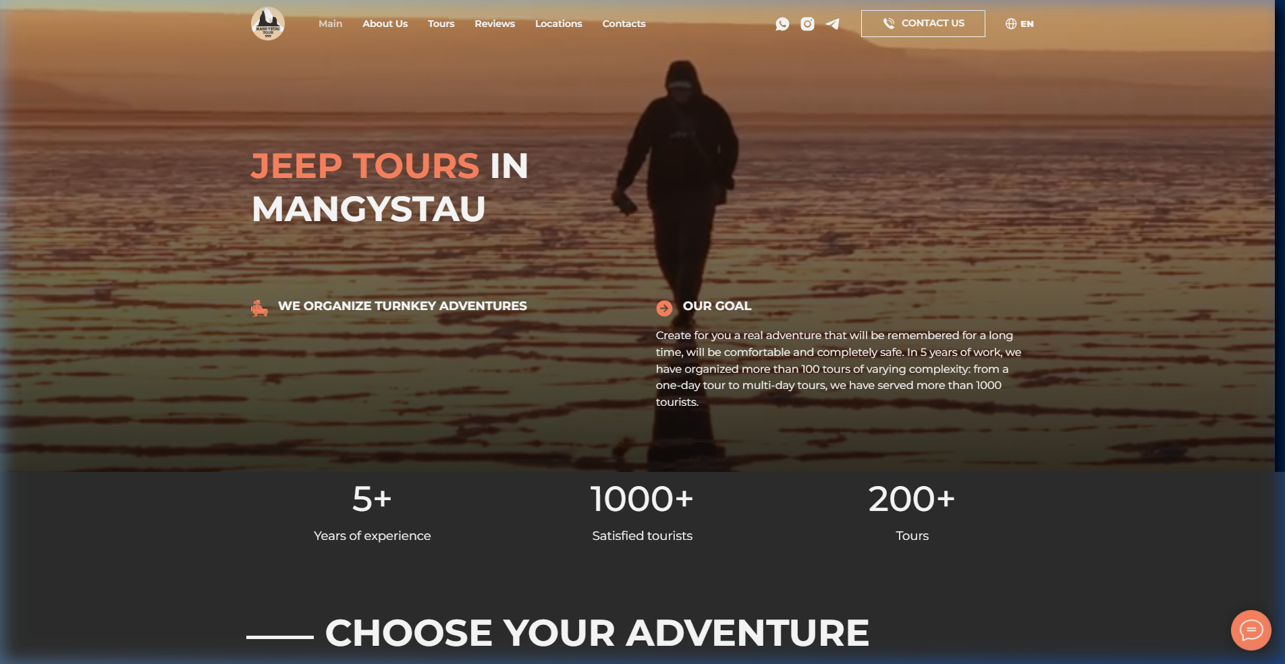Click the '1000+' statistic number
This screenshot has width=1285, height=664.
pyautogui.click(x=642, y=500)
